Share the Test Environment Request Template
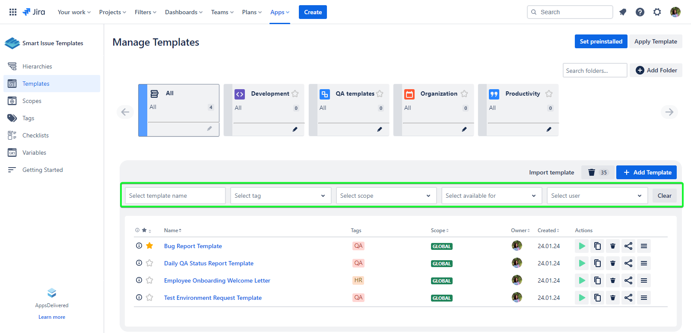This screenshot has width=691, height=333. [x=628, y=298]
